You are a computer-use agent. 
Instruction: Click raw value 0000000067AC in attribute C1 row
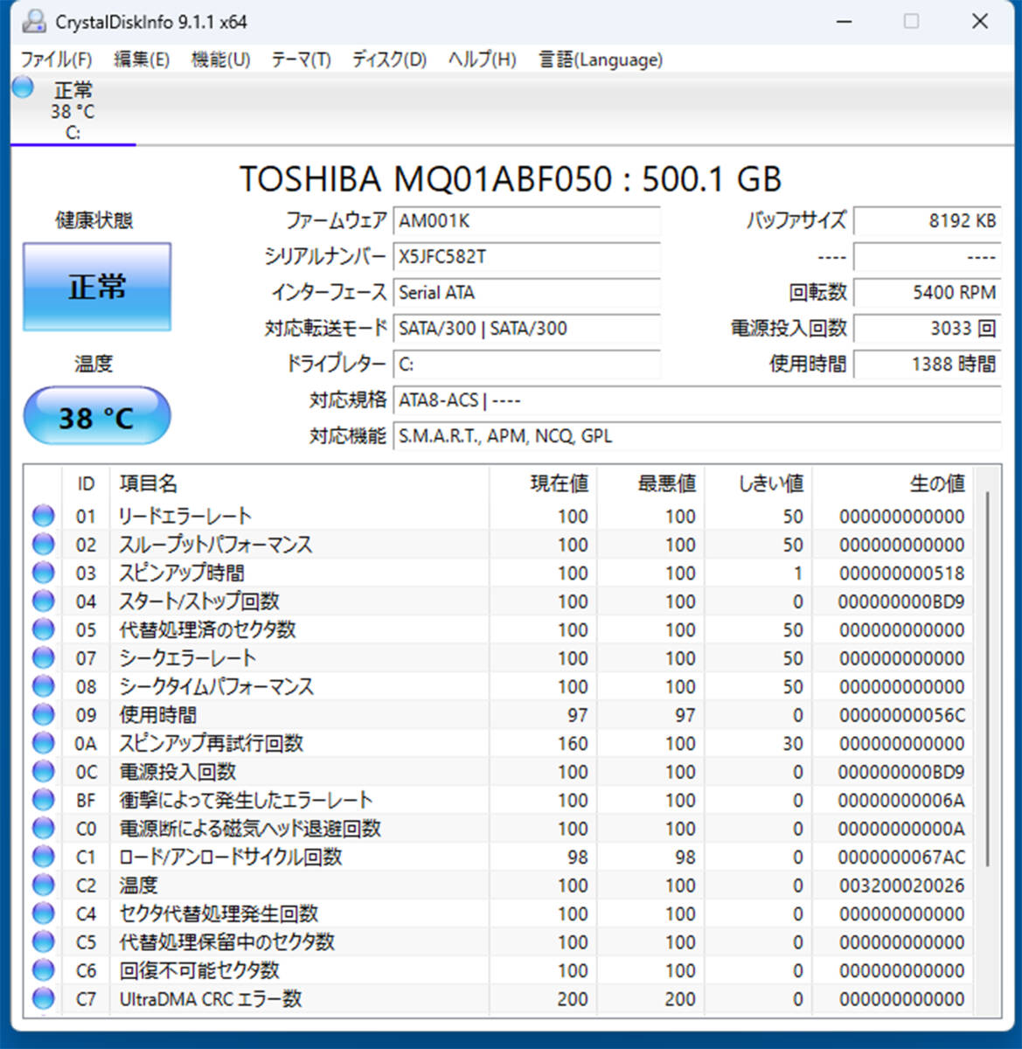tap(902, 858)
